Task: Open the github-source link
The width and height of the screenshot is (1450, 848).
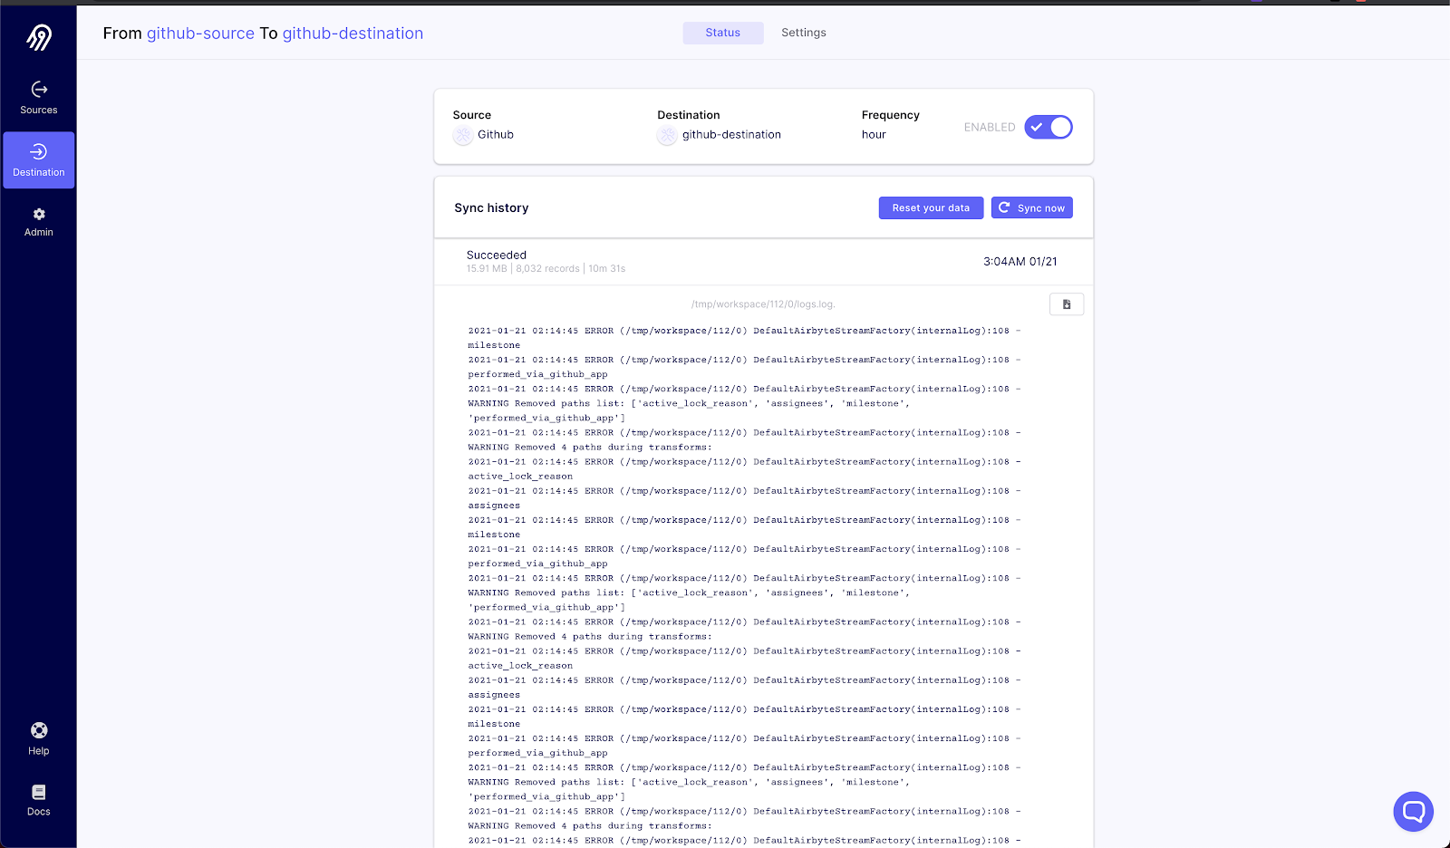Action: tap(200, 33)
